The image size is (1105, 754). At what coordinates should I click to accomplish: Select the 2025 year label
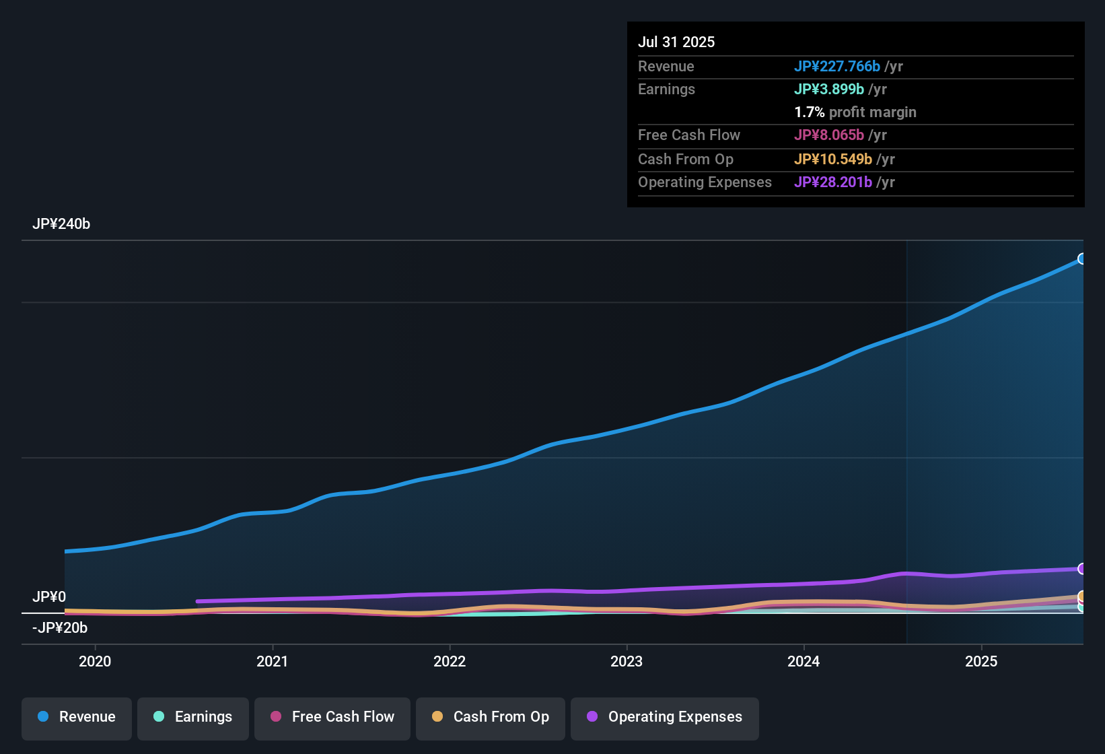[982, 662]
